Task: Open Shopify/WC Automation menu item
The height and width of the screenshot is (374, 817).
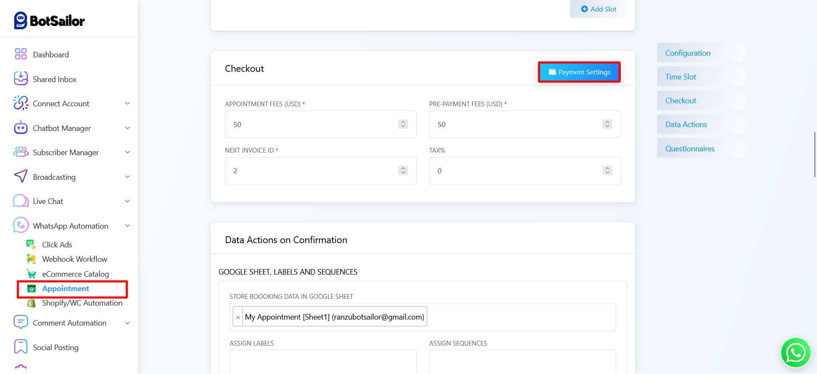Action: [82, 303]
